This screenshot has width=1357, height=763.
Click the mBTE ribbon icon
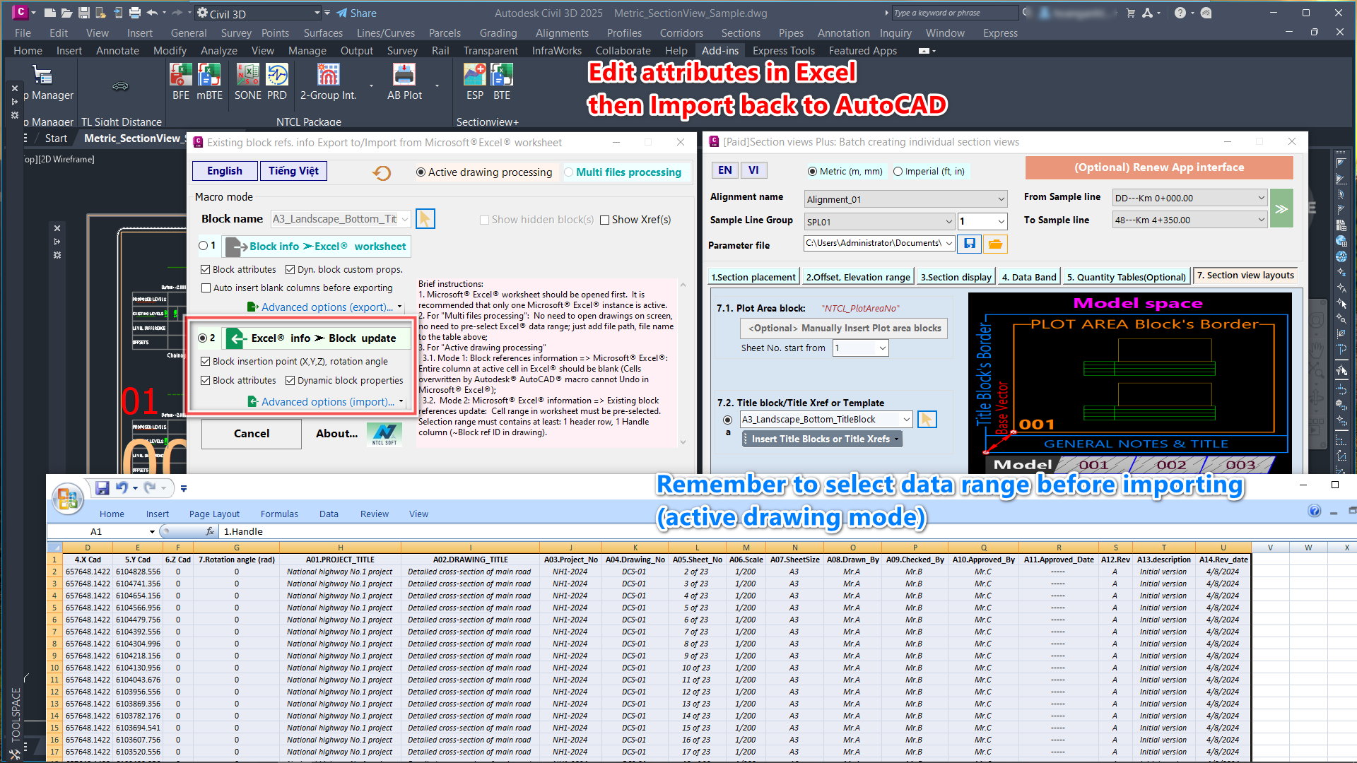pos(209,76)
